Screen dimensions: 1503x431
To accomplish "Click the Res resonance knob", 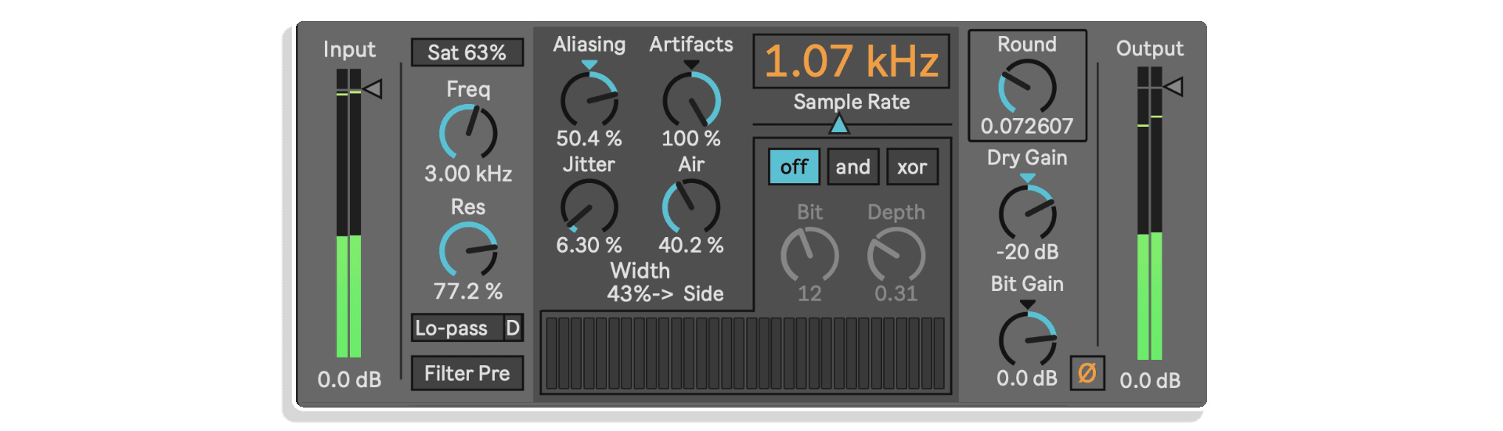I will pos(468,250).
